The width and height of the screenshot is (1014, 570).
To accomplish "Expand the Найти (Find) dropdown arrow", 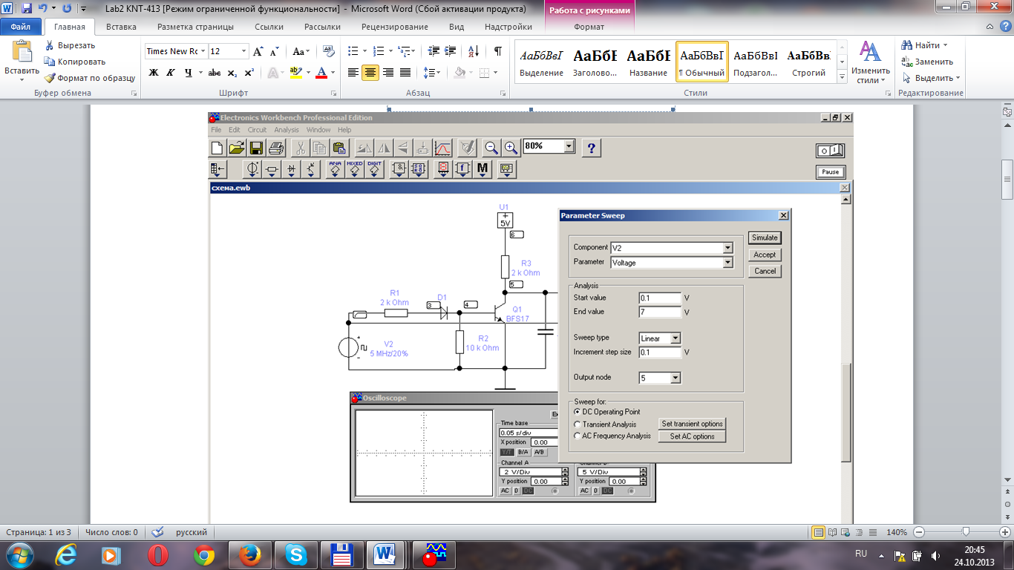I will [946, 46].
